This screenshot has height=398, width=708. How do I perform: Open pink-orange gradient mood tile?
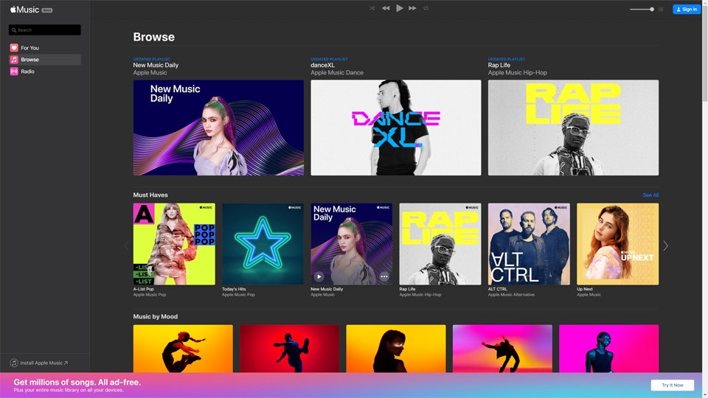pos(502,349)
